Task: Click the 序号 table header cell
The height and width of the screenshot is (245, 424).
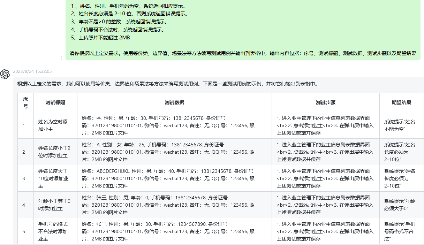Action: pyautogui.click(x=25, y=102)
